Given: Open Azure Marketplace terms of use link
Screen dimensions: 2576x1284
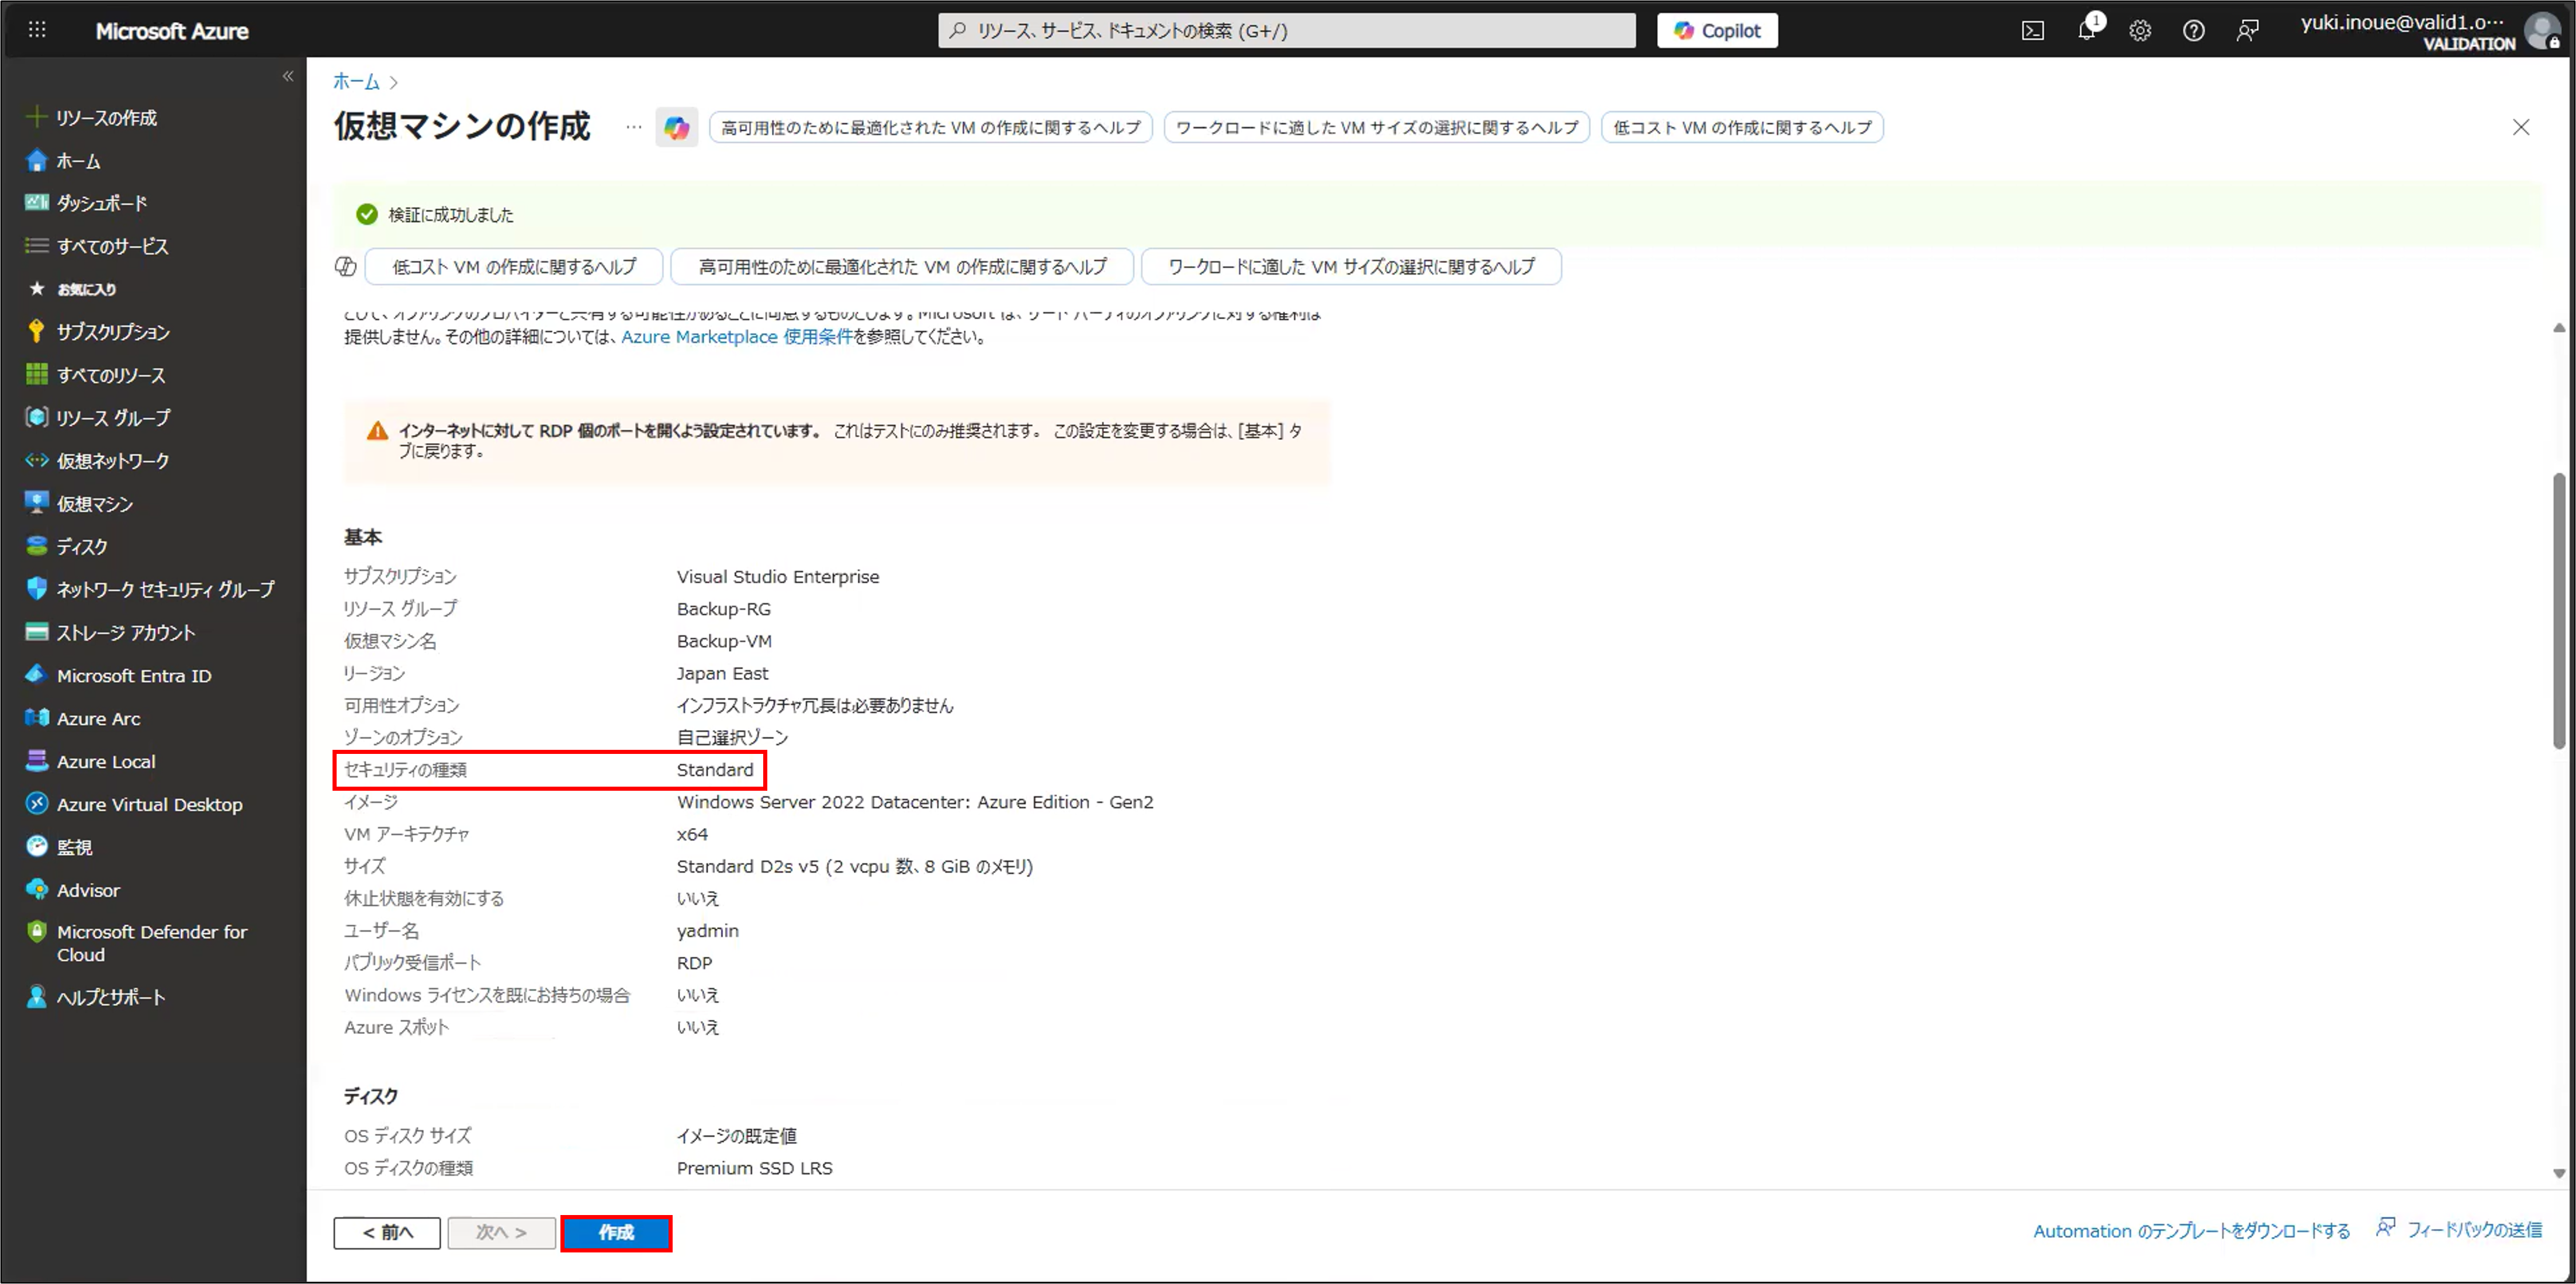Looking at the screenshot, I should [x=736, y=337].
